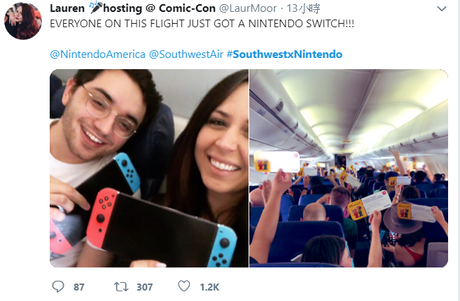The height and width of the screenshot is (301, 460).
Task: Click the 1.2K likes count
Action: pos(209,287)
